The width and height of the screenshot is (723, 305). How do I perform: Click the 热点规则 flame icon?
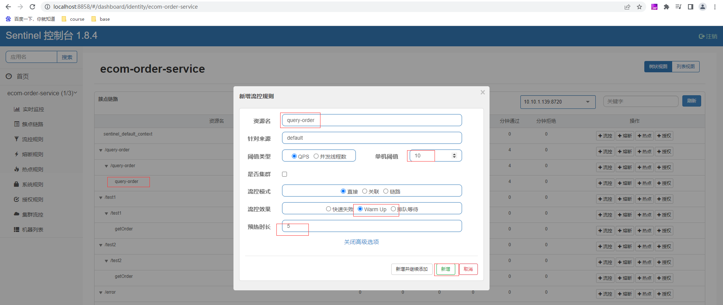coord(17,169)
